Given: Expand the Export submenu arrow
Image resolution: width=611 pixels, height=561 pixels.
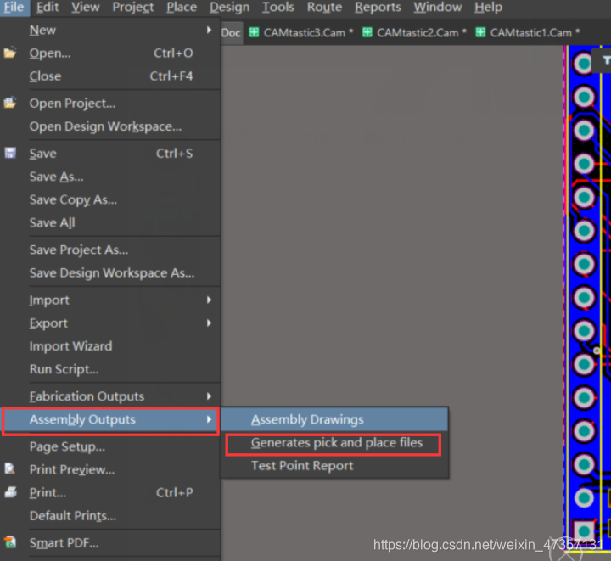Looking at the screenshot, I should click(210, 323).
